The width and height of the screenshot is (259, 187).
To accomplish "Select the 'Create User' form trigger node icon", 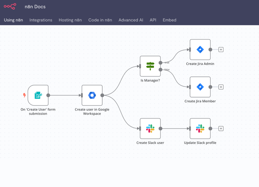I will (x=38, y=95).
